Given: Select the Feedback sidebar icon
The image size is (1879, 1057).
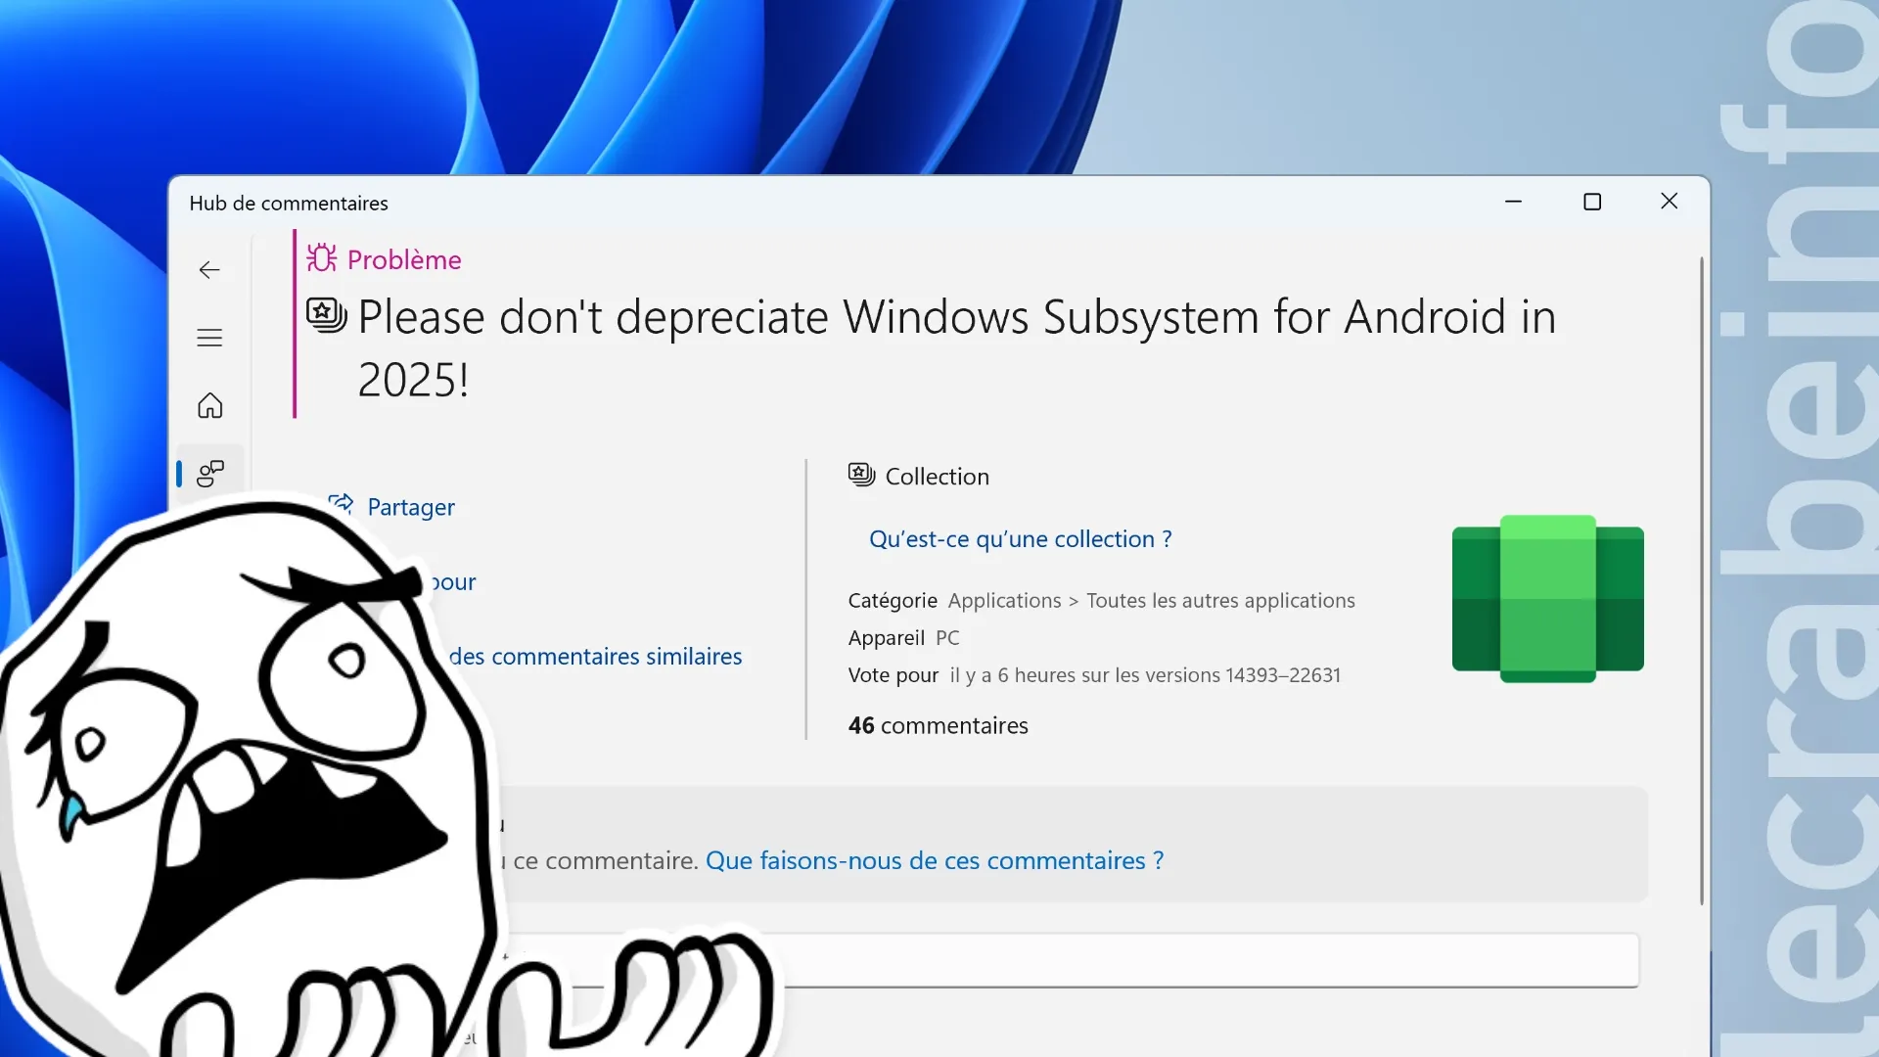Looking at the screenshot, I should 209,474.
